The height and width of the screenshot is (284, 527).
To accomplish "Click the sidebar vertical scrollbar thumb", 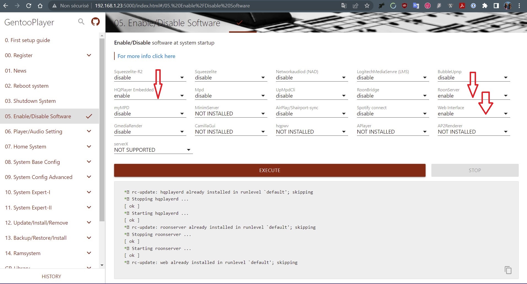I will tap(102, 130).
